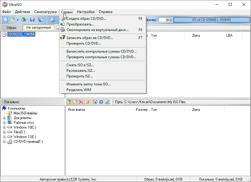This screenshot has height=182, width=251.
Task: Click 'Сжать ISO в ISZ...' menu item
Action: tap(80, 65)
